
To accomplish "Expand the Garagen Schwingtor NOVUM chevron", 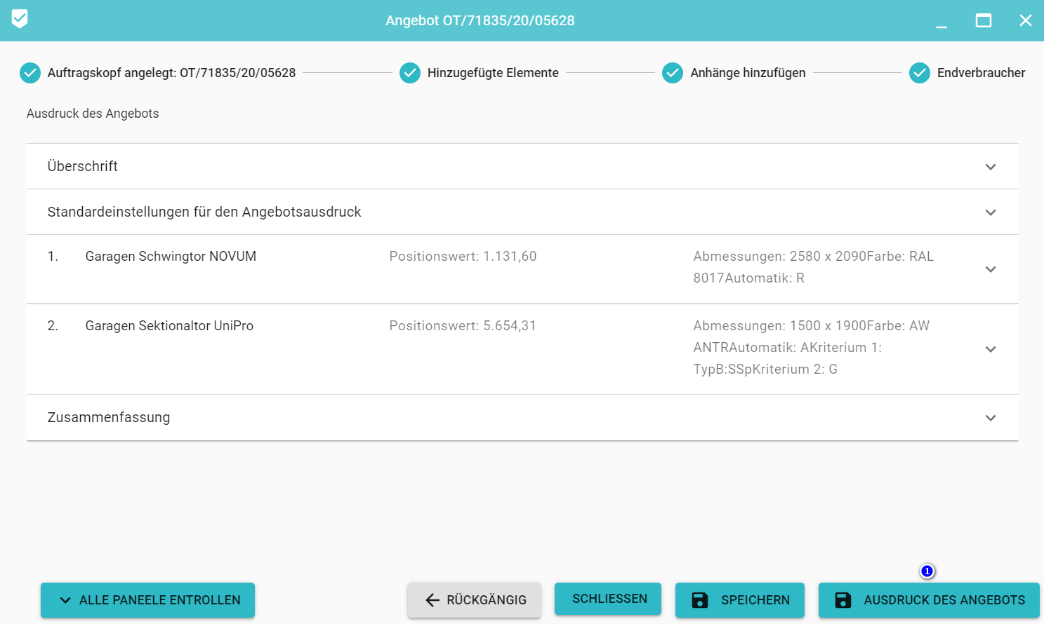I will click(x=991, y=269).
